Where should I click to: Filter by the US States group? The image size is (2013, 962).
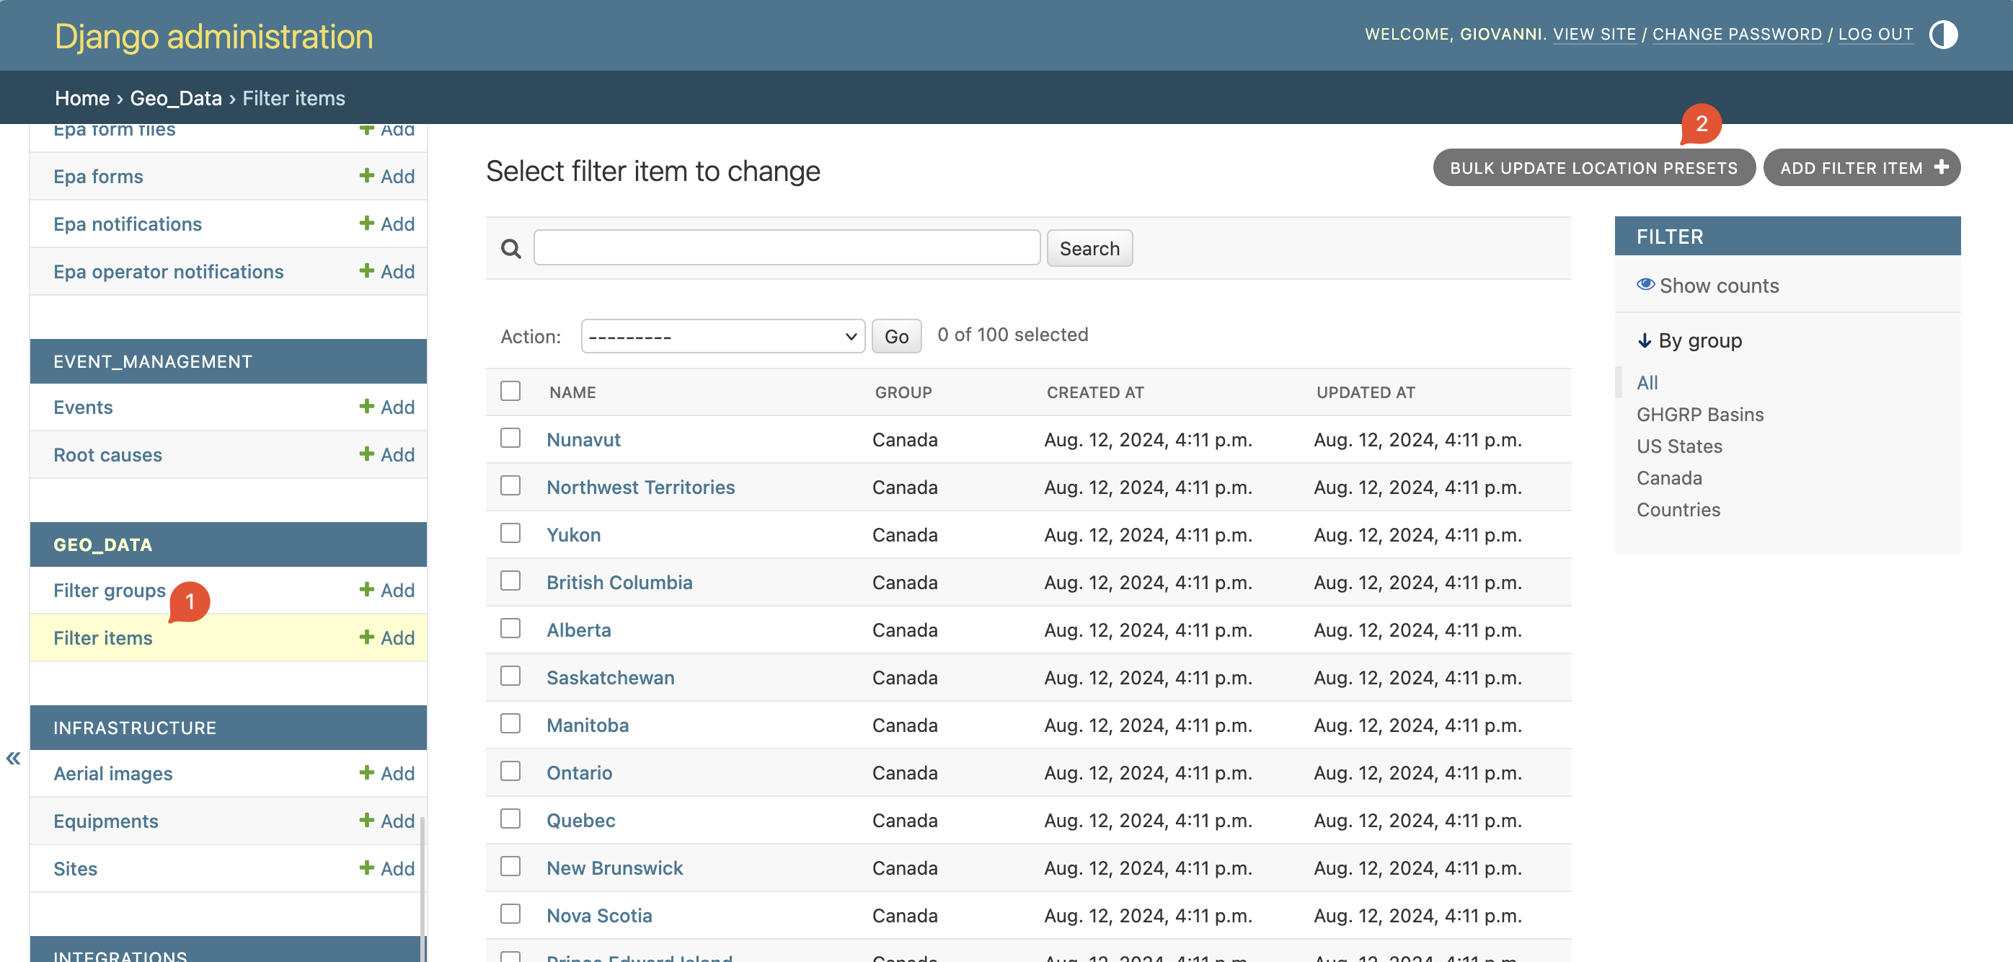[x=1678, y=446]
